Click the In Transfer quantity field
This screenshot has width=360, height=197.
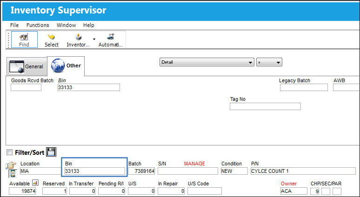click(82, 191)
